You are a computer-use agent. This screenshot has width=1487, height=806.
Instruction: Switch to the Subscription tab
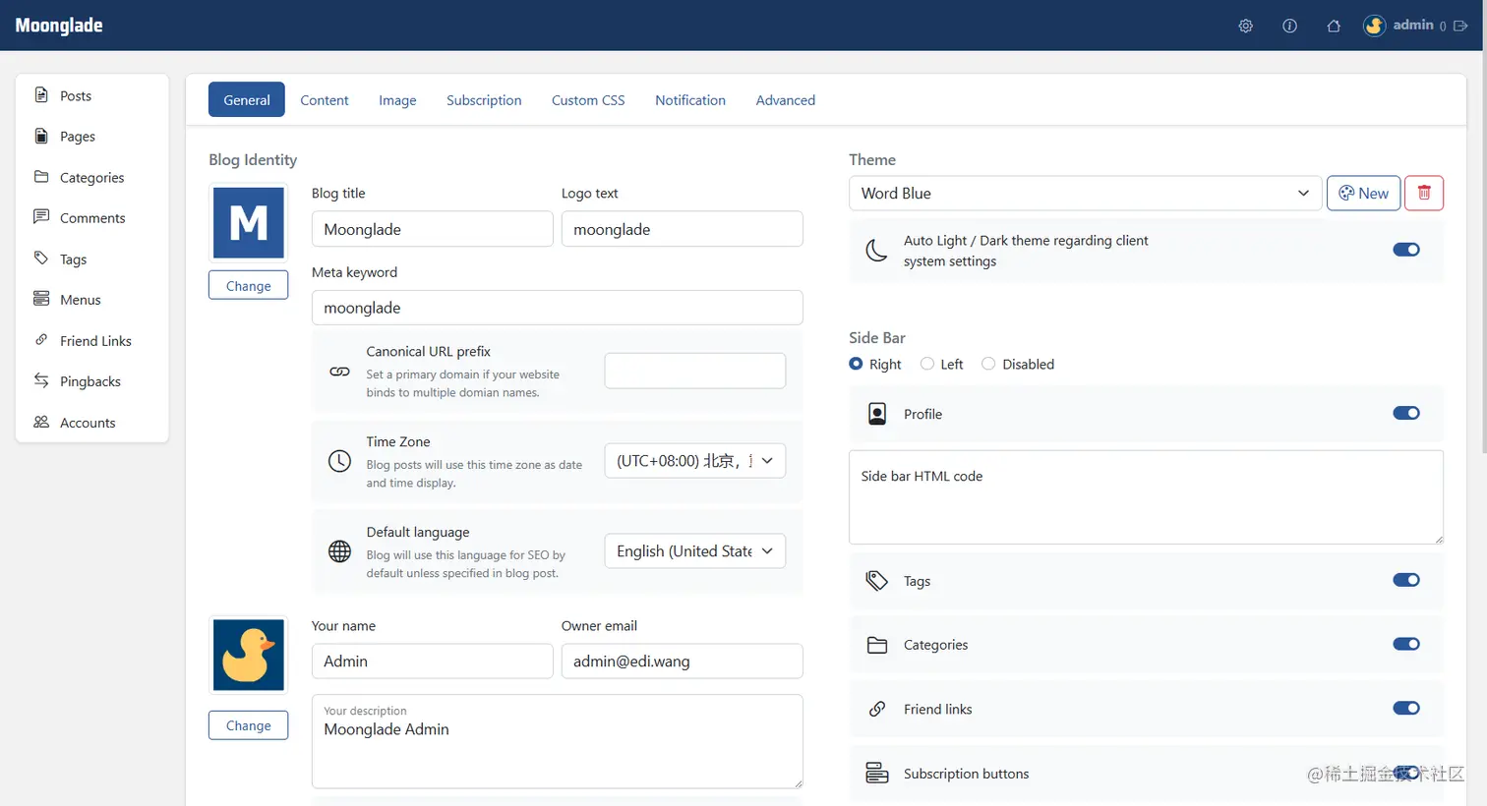[484, 99]
